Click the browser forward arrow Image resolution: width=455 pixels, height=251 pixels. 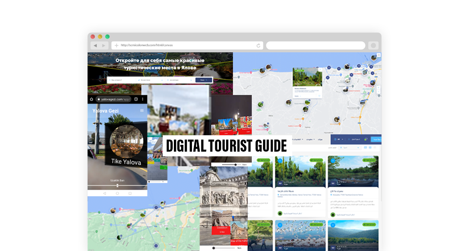click(x=104, y=45)
